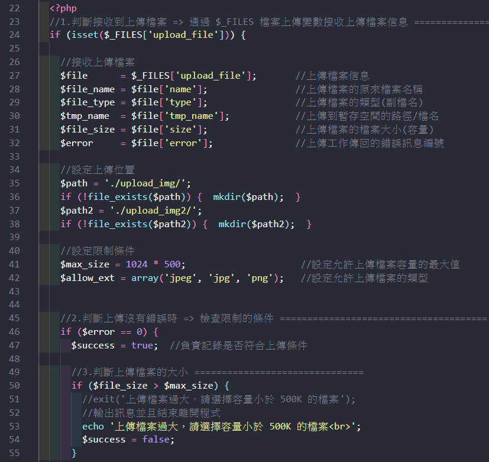Click the $file_size variable on line 31
The height and width of the screenshot is (462, 489).
pyautogui.click(x=87, y=130)
